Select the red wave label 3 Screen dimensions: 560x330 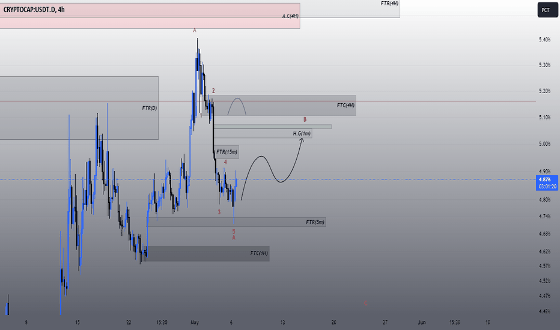219,212
